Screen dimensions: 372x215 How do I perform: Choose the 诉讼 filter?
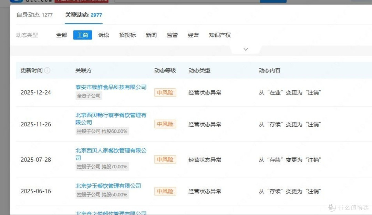(104, 35)
